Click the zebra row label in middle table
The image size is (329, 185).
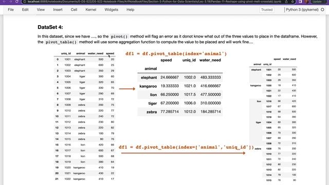point(152,112)
